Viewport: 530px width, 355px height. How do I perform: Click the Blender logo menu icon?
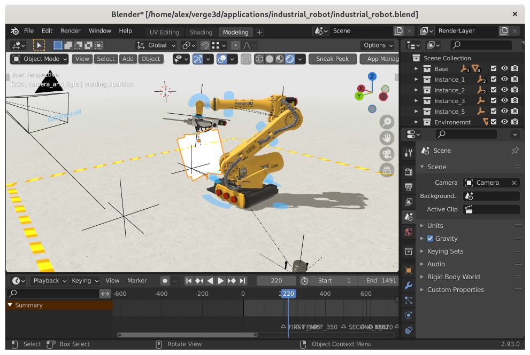[14, 31]
